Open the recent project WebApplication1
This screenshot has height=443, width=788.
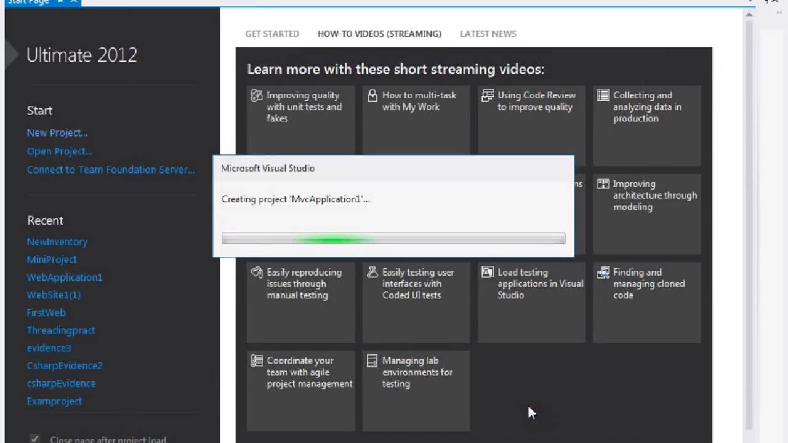65,277
